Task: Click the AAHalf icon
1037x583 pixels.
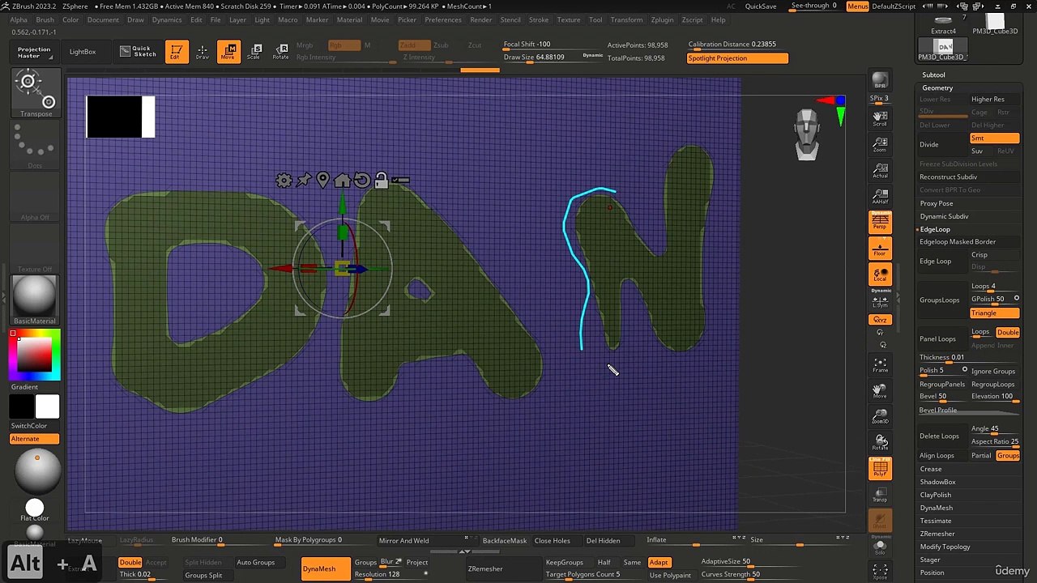Action: click(880, 198)
